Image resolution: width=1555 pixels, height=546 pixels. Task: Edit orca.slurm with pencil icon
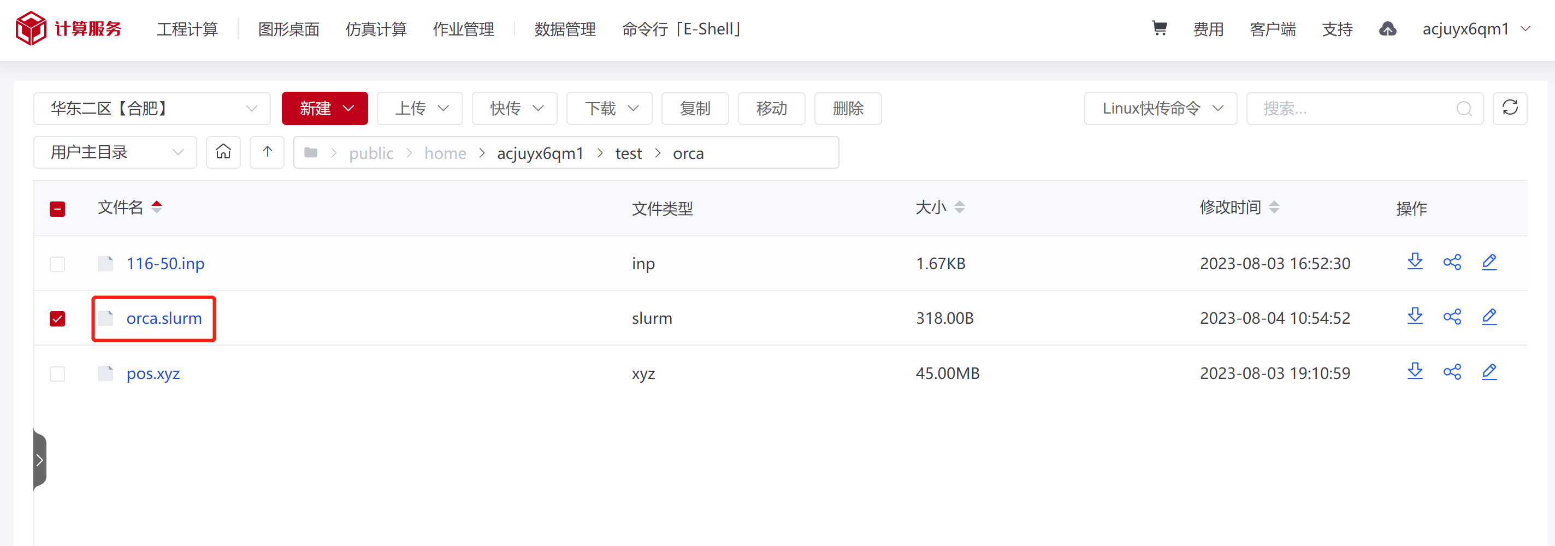coord(1489,317)
